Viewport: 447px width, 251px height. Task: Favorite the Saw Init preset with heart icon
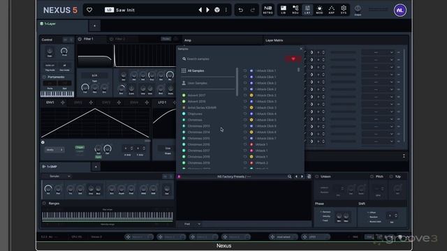[89, 10]
